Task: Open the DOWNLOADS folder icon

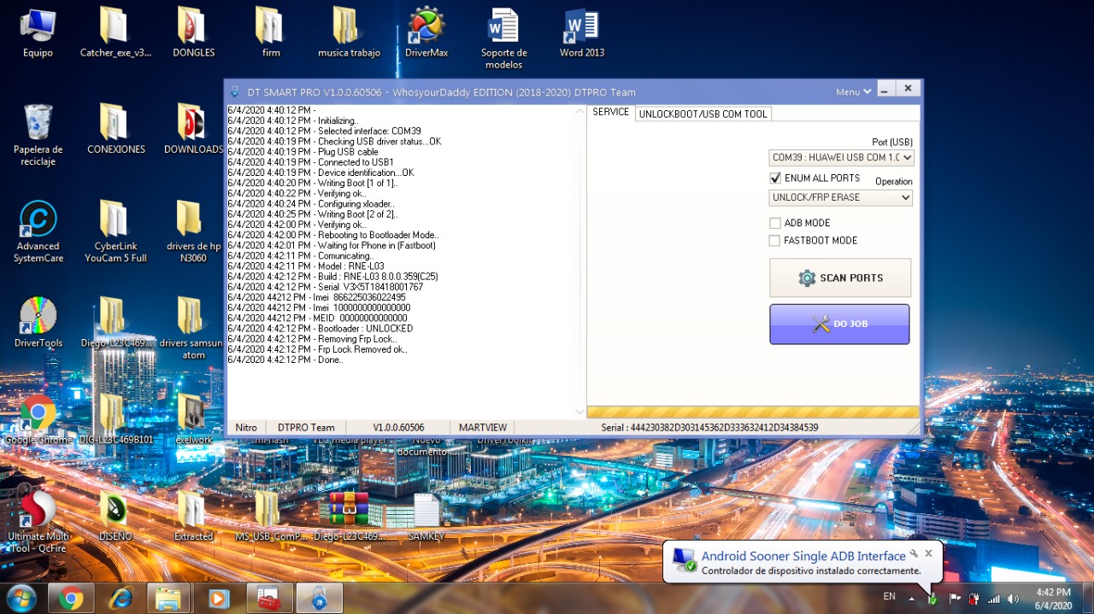Action: (194, 129)
